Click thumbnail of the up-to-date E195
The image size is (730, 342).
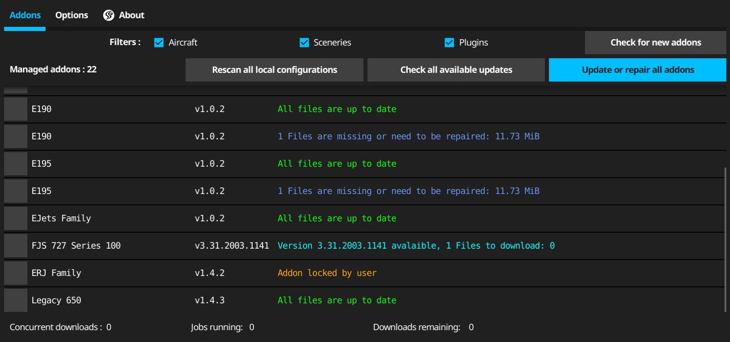(x=16, y=164)
